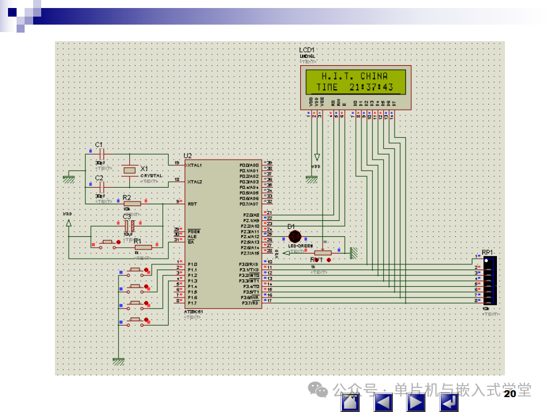Click the RST pin label
Image resolution: width=549 pixels, height=412 pixels.
click(192, 204)
